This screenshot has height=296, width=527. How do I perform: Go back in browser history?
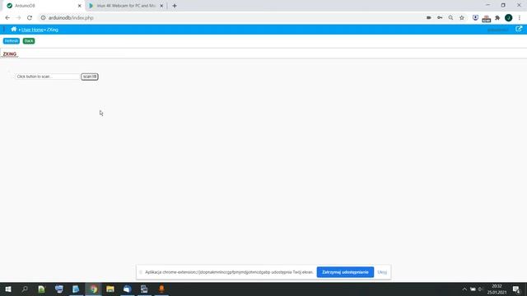point(7,18)
